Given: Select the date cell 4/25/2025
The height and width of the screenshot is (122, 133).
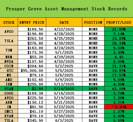Looking at the screenshot, I should tap(64, 38).
